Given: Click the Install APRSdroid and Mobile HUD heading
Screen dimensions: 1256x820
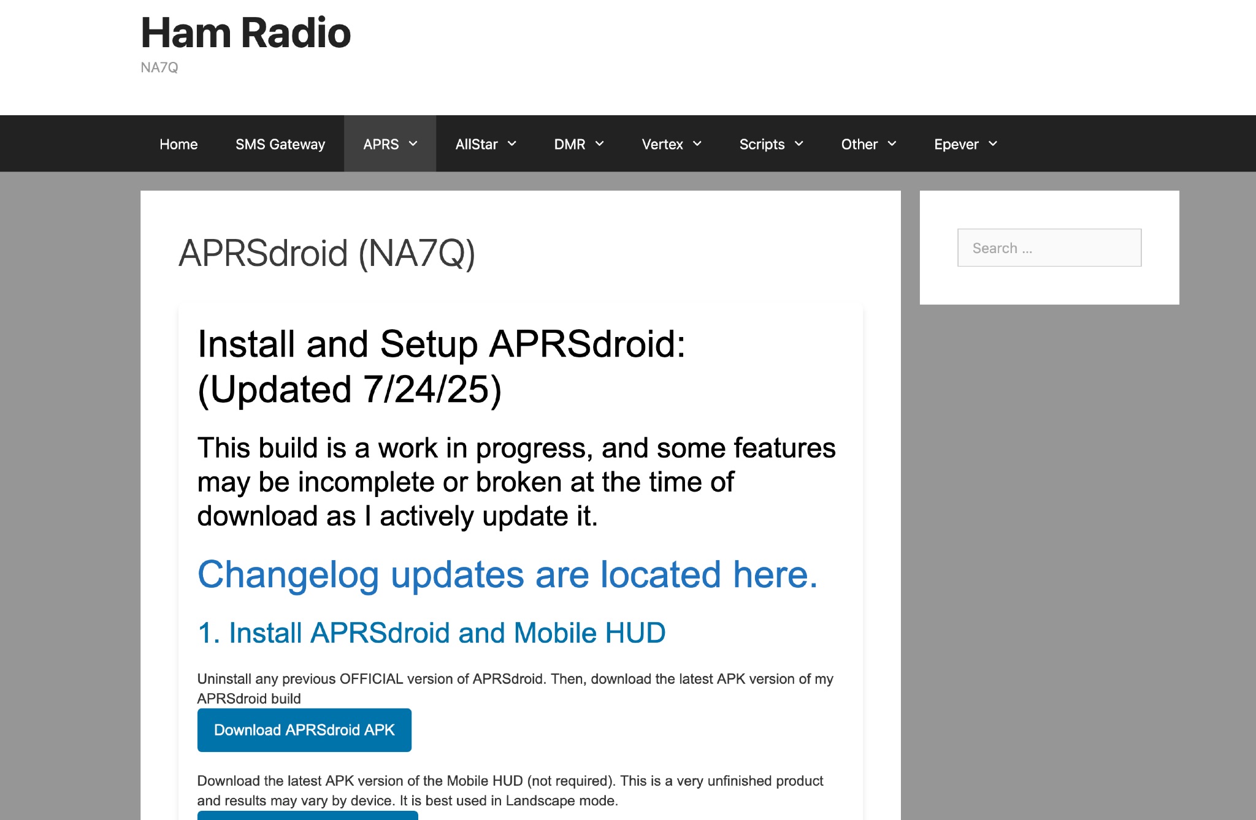Looking at the screenshot, I should click(431, 633).
